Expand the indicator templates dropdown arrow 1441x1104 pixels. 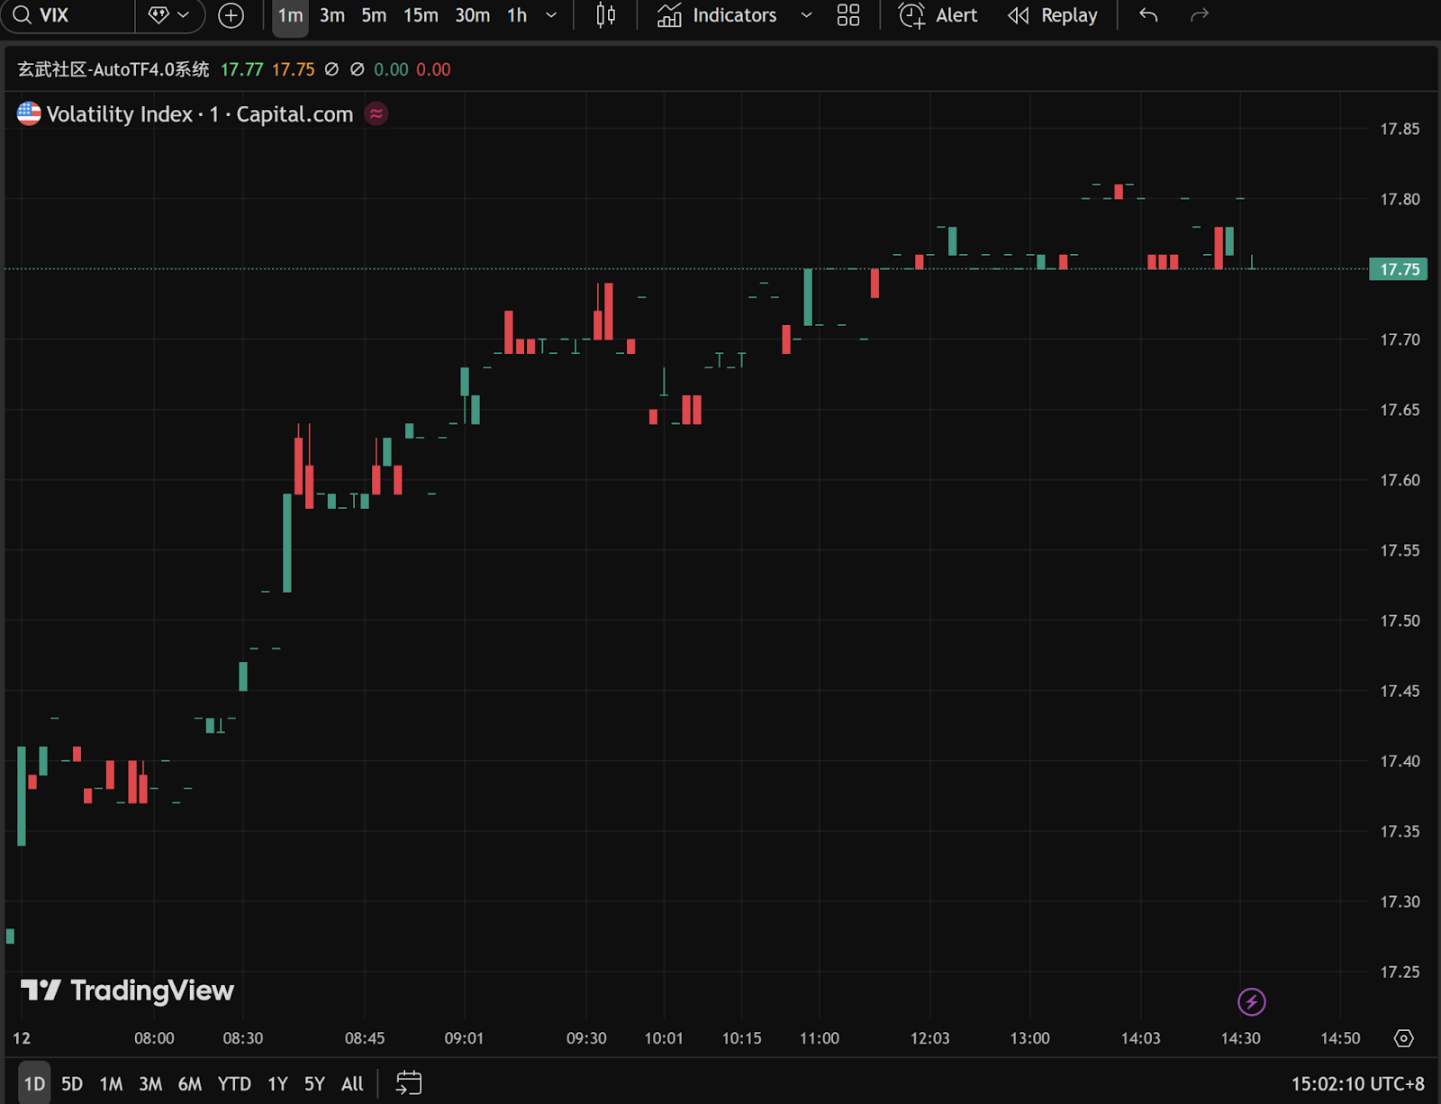806,15
